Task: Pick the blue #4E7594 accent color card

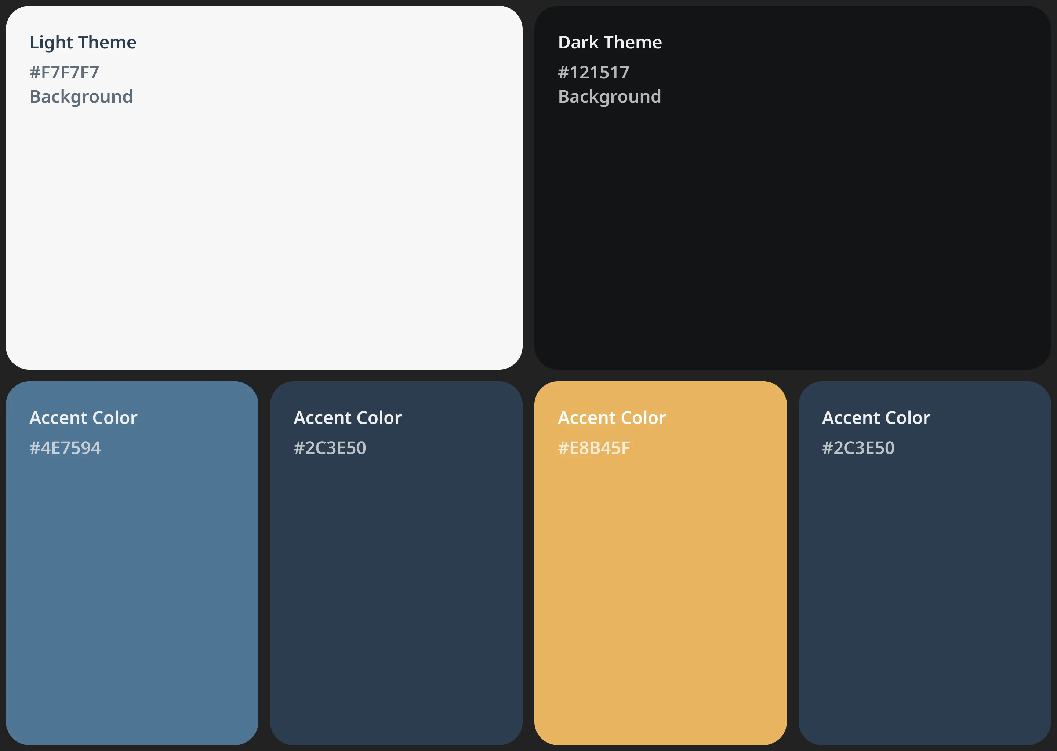Action: [x=132, y=563]
